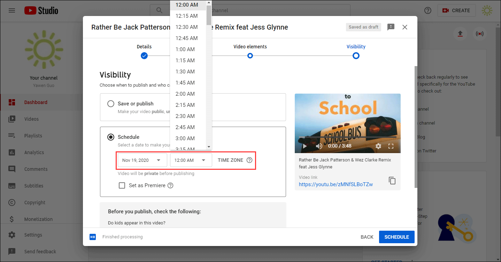Open the account avatar at top right
Image resolution: width=501 pixels, height=262 pixels.
point(487,10)
